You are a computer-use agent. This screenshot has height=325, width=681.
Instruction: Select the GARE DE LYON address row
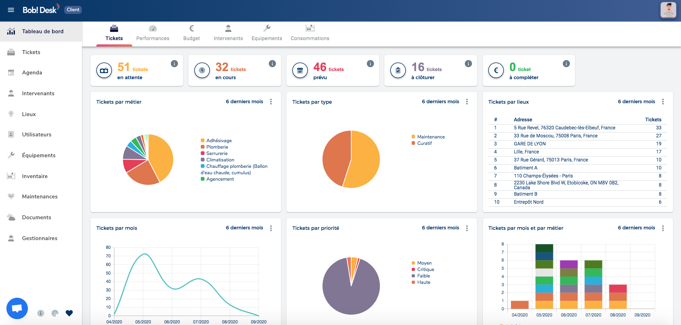point(577,144)
